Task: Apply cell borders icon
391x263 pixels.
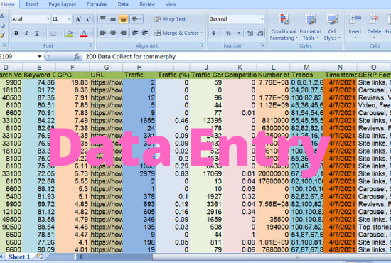Action: coord(53,33)
